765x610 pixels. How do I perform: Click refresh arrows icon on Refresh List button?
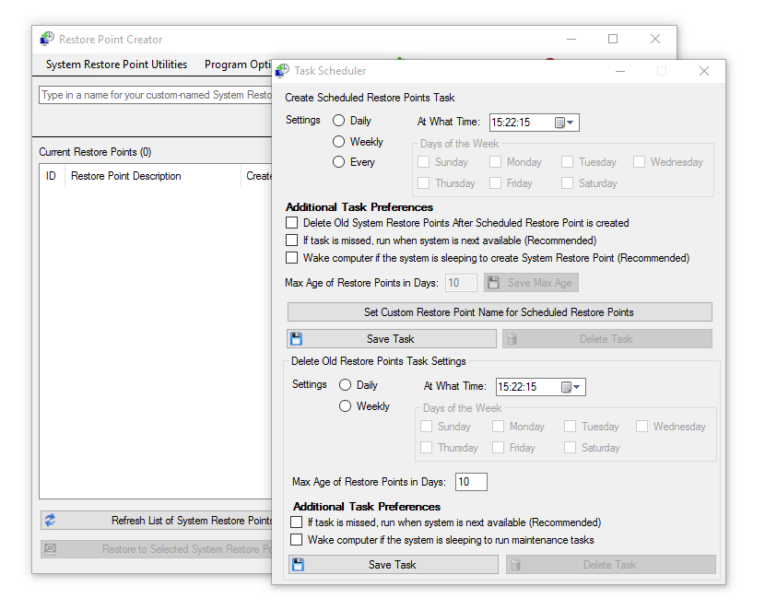tap(51, 521)
